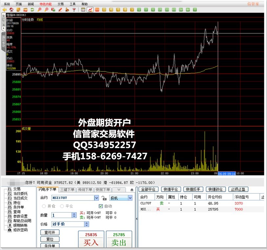Click the 查可开 button

[50, 233]
